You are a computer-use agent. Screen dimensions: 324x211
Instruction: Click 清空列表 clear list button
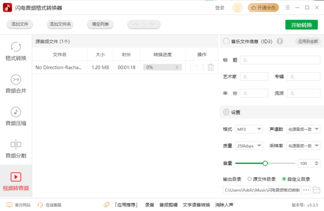tap(100, 24)
